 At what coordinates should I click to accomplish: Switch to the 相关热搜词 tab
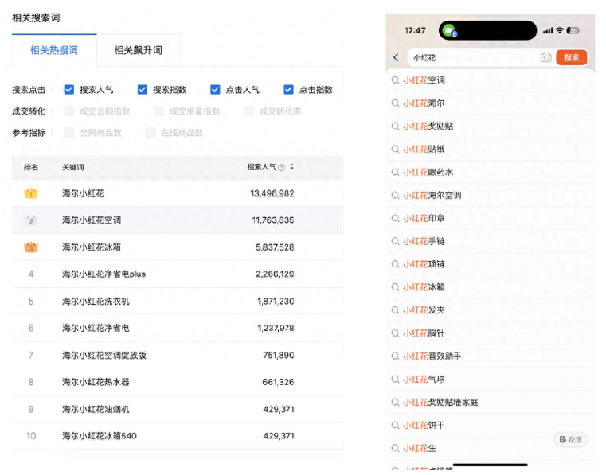coord(54,50)
